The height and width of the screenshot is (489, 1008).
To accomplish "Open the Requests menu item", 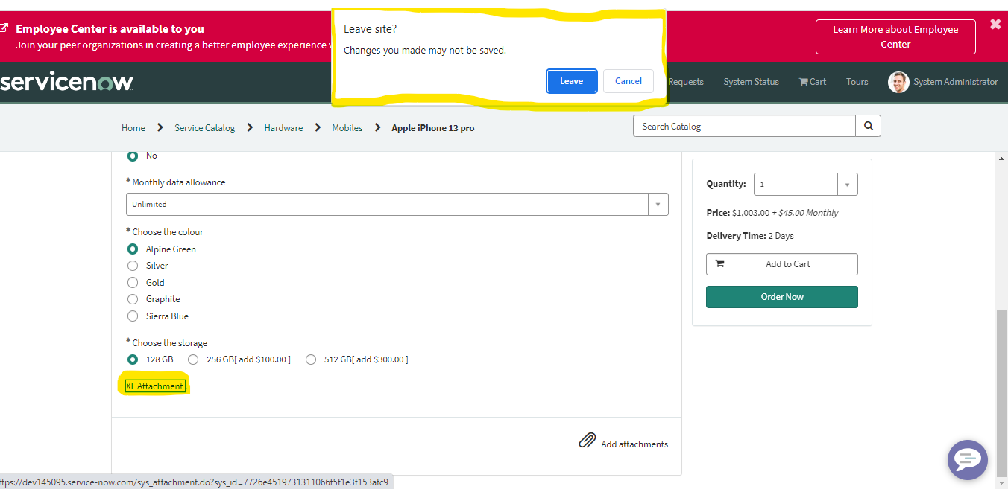I will point(686,82).
